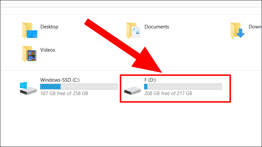Select the Desktop folder icon
This screenshot has height=147, width=262.
(x=29, y=31)
